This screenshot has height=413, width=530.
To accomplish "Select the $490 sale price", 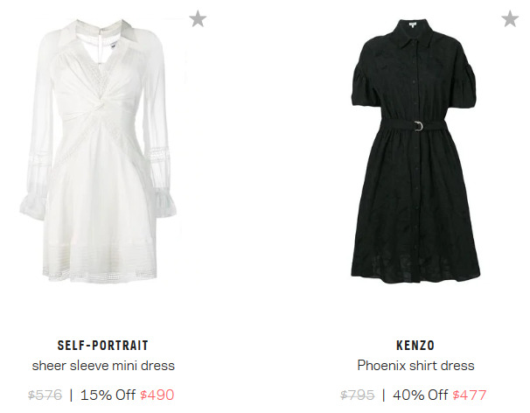I will point(157,395).
